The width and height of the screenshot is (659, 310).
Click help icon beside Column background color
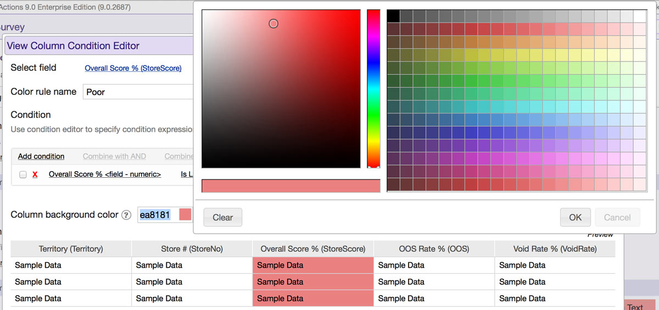click(126, 215)
